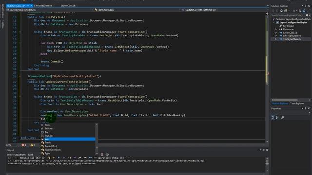Click the Forward arrow in Solution Explorer toolbar
The height and width of the screenshot is (175, 312).
coord(277,11)
